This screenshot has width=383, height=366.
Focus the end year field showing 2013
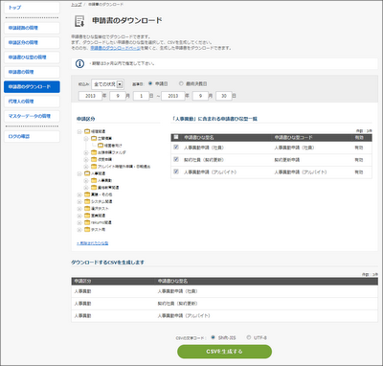pos(173,96)
